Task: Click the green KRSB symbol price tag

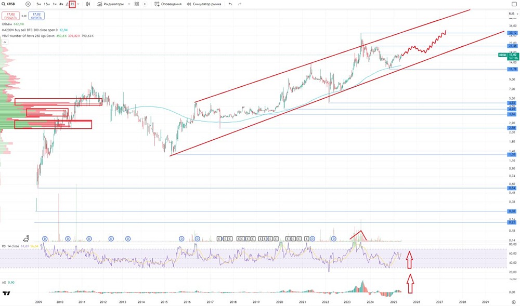Action: (x=503, y=55)
